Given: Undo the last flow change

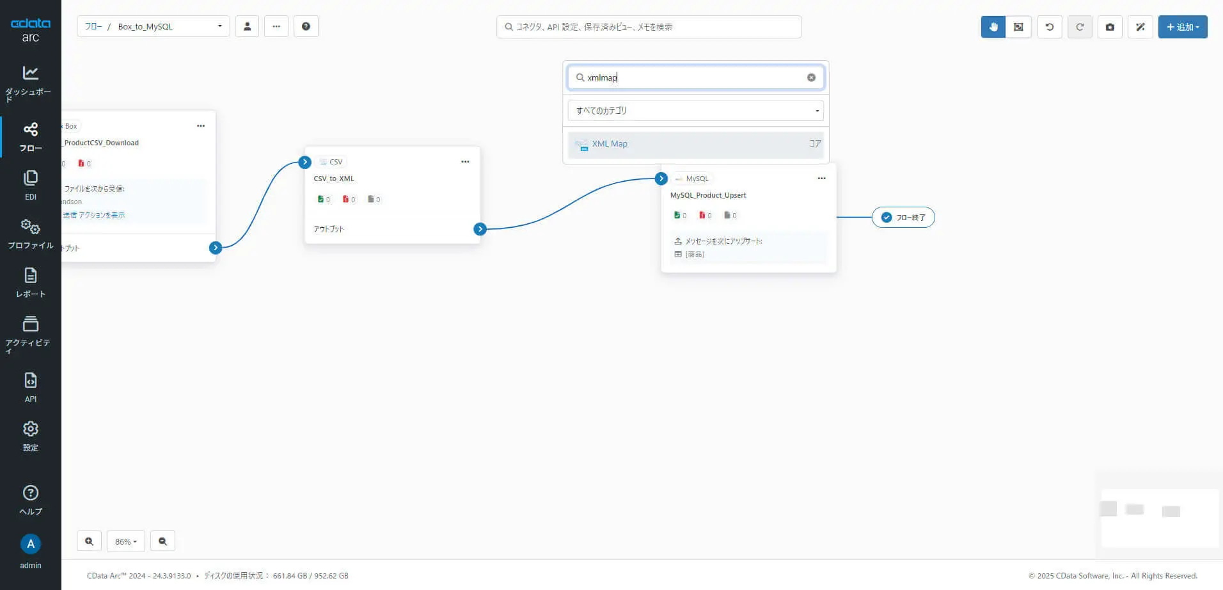Looking at the screenshot, I should 1050,27.
